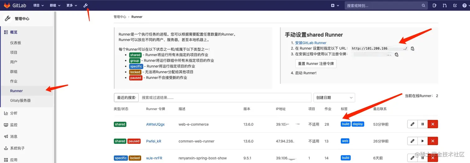Click 管理中心 breadcrumb link
Viewport: 470px width, 163px height.
120,17
